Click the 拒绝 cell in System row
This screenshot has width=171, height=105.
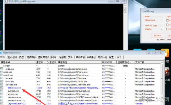click(x=125, y=66)
